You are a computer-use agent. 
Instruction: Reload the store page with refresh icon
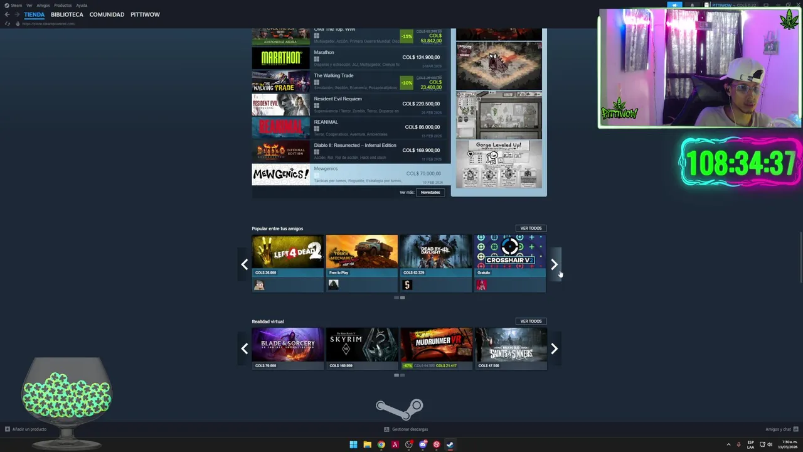click(8, 24)
